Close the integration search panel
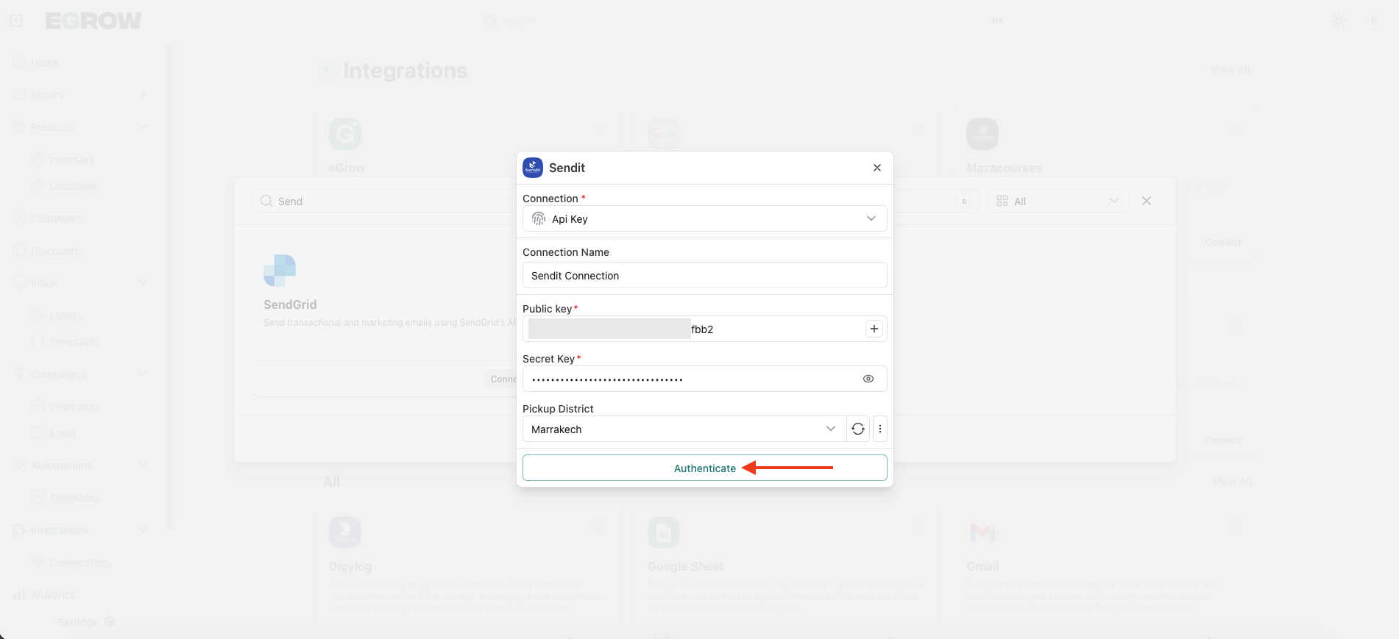This screenshot has height=639, width=1399. click(1147, 201)
